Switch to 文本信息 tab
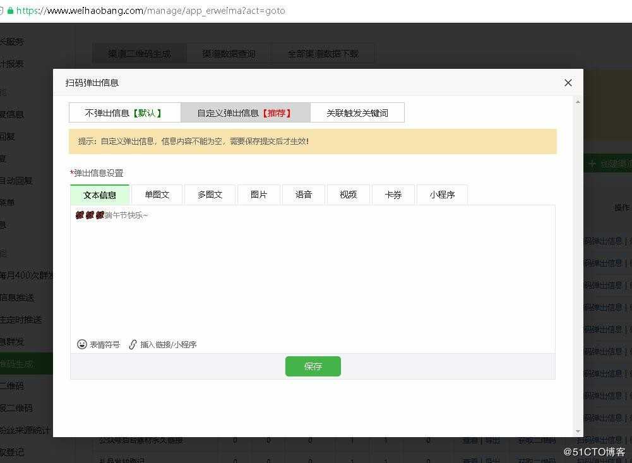Viewport: 632px width, 463px height. coord(100,195)
